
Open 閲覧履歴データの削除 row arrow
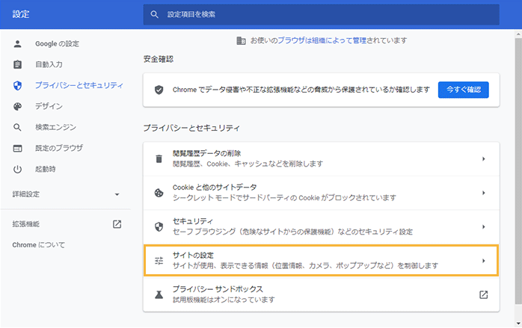point(483,158)
